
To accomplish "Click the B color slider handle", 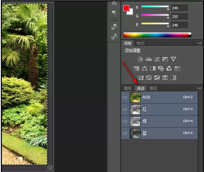I will tap(168, 26).
